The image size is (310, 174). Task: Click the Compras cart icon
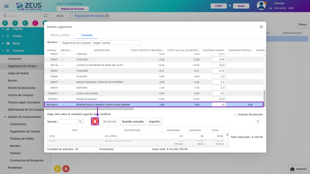8,51
